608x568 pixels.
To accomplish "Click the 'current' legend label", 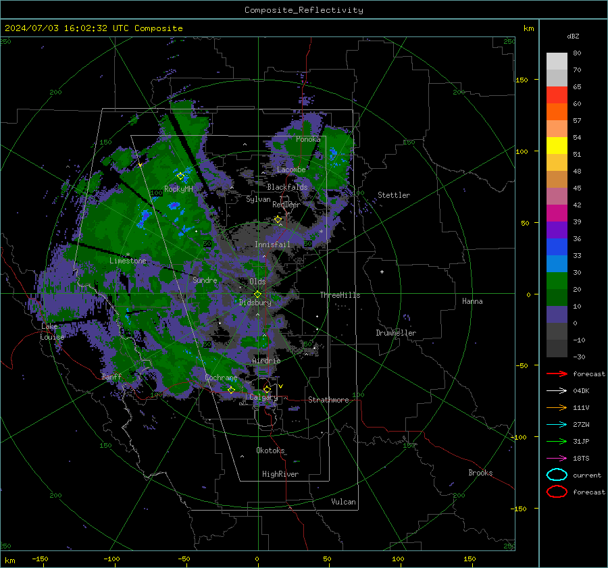I will [587, 475].
